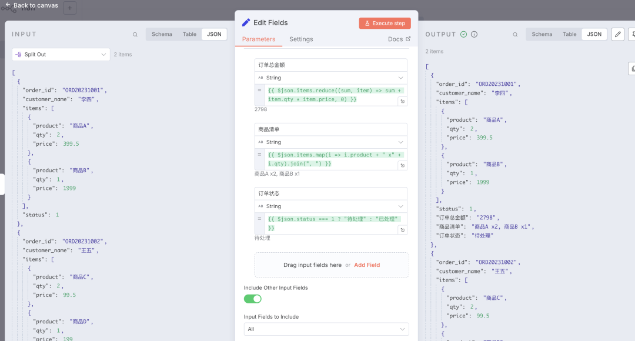Copy output using the copy icon button
635x341 pixels.
[633, 69]
